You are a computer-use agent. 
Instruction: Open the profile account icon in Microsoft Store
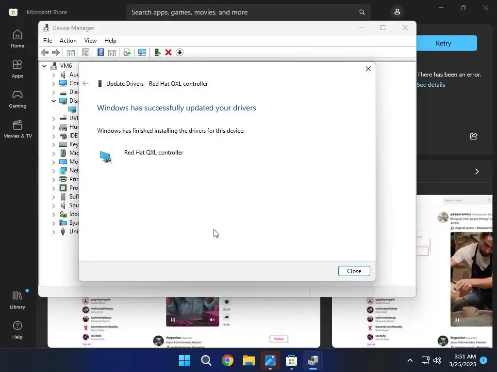coord(397,12)
